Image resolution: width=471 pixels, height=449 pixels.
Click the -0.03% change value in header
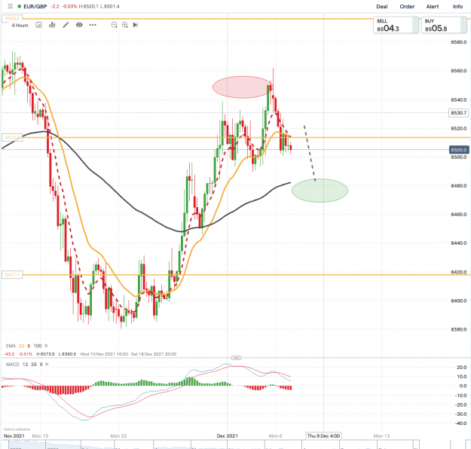[x=69, y=6]
